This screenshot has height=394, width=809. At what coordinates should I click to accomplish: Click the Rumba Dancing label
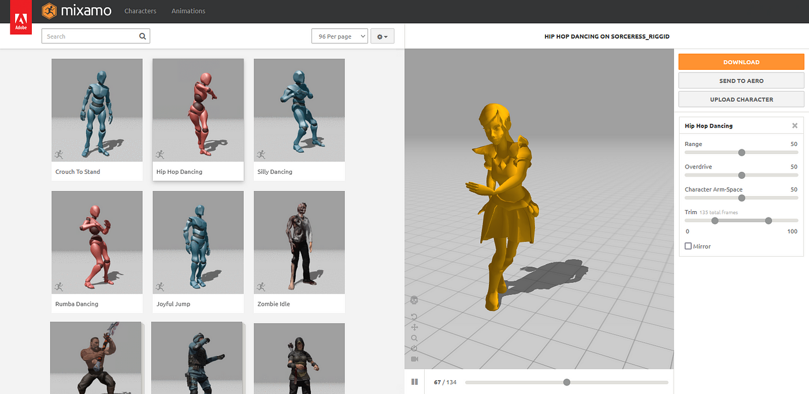77,304
